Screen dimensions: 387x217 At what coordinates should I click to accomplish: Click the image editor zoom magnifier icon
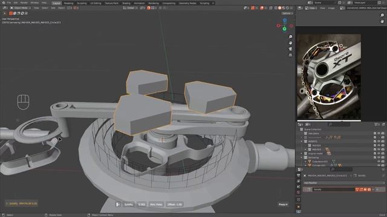pos(382,15)
